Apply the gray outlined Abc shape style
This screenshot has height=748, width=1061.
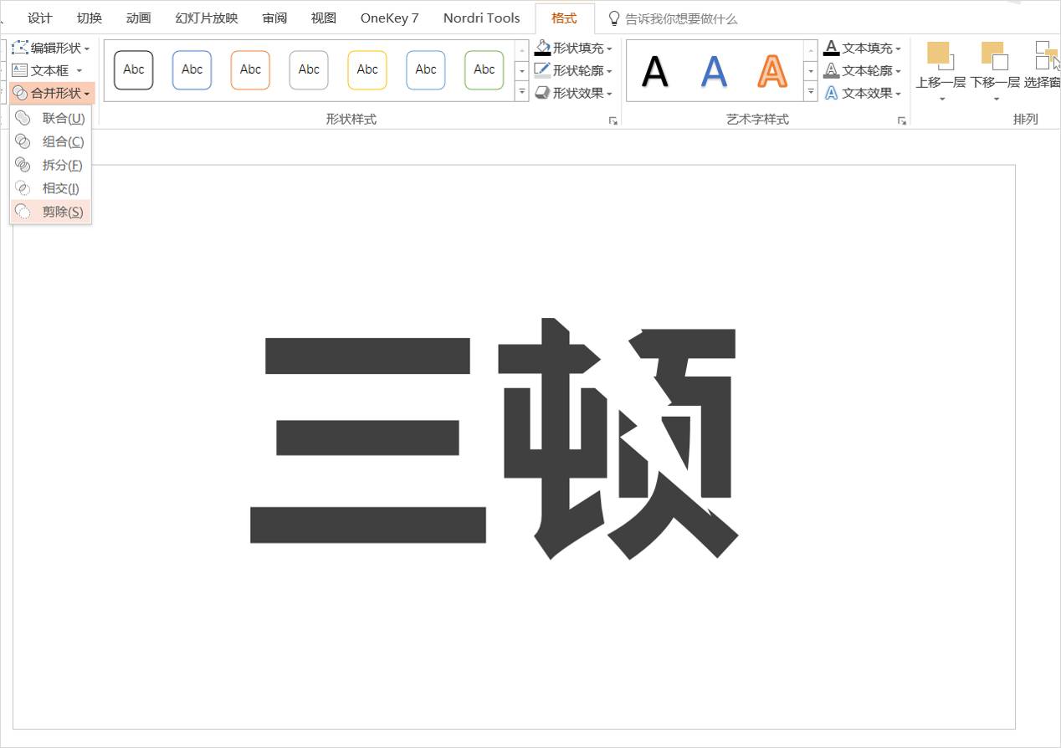tap(309, 70)
